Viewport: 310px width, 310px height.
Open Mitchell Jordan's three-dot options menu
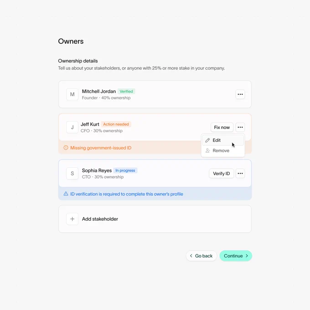(x=240, y=94)
